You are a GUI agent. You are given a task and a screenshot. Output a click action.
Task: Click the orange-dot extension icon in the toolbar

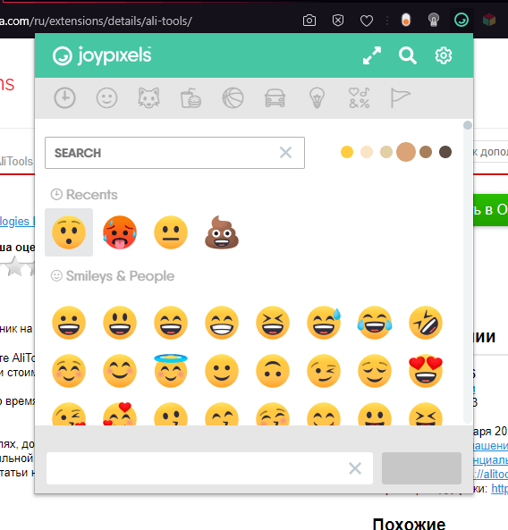click(406, 21)
